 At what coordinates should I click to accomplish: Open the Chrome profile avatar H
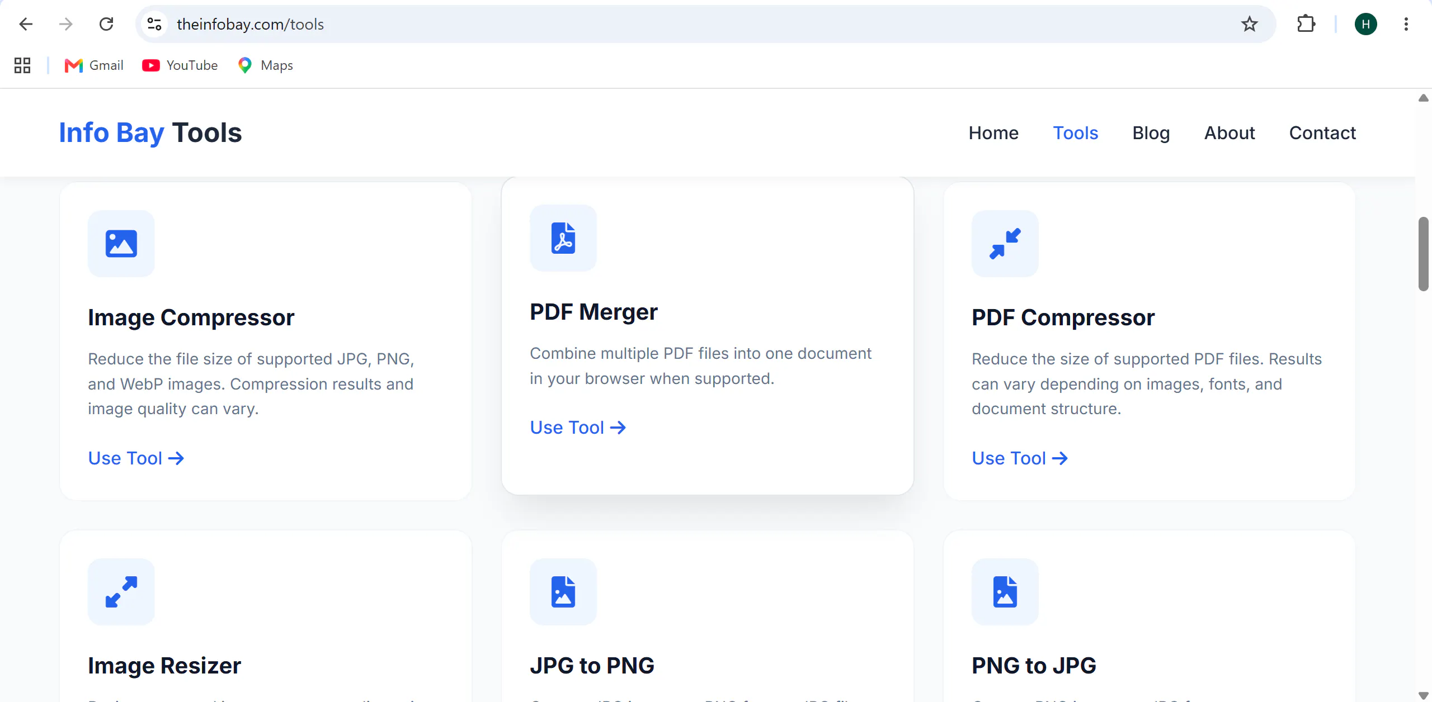(x=1365, y=24)
